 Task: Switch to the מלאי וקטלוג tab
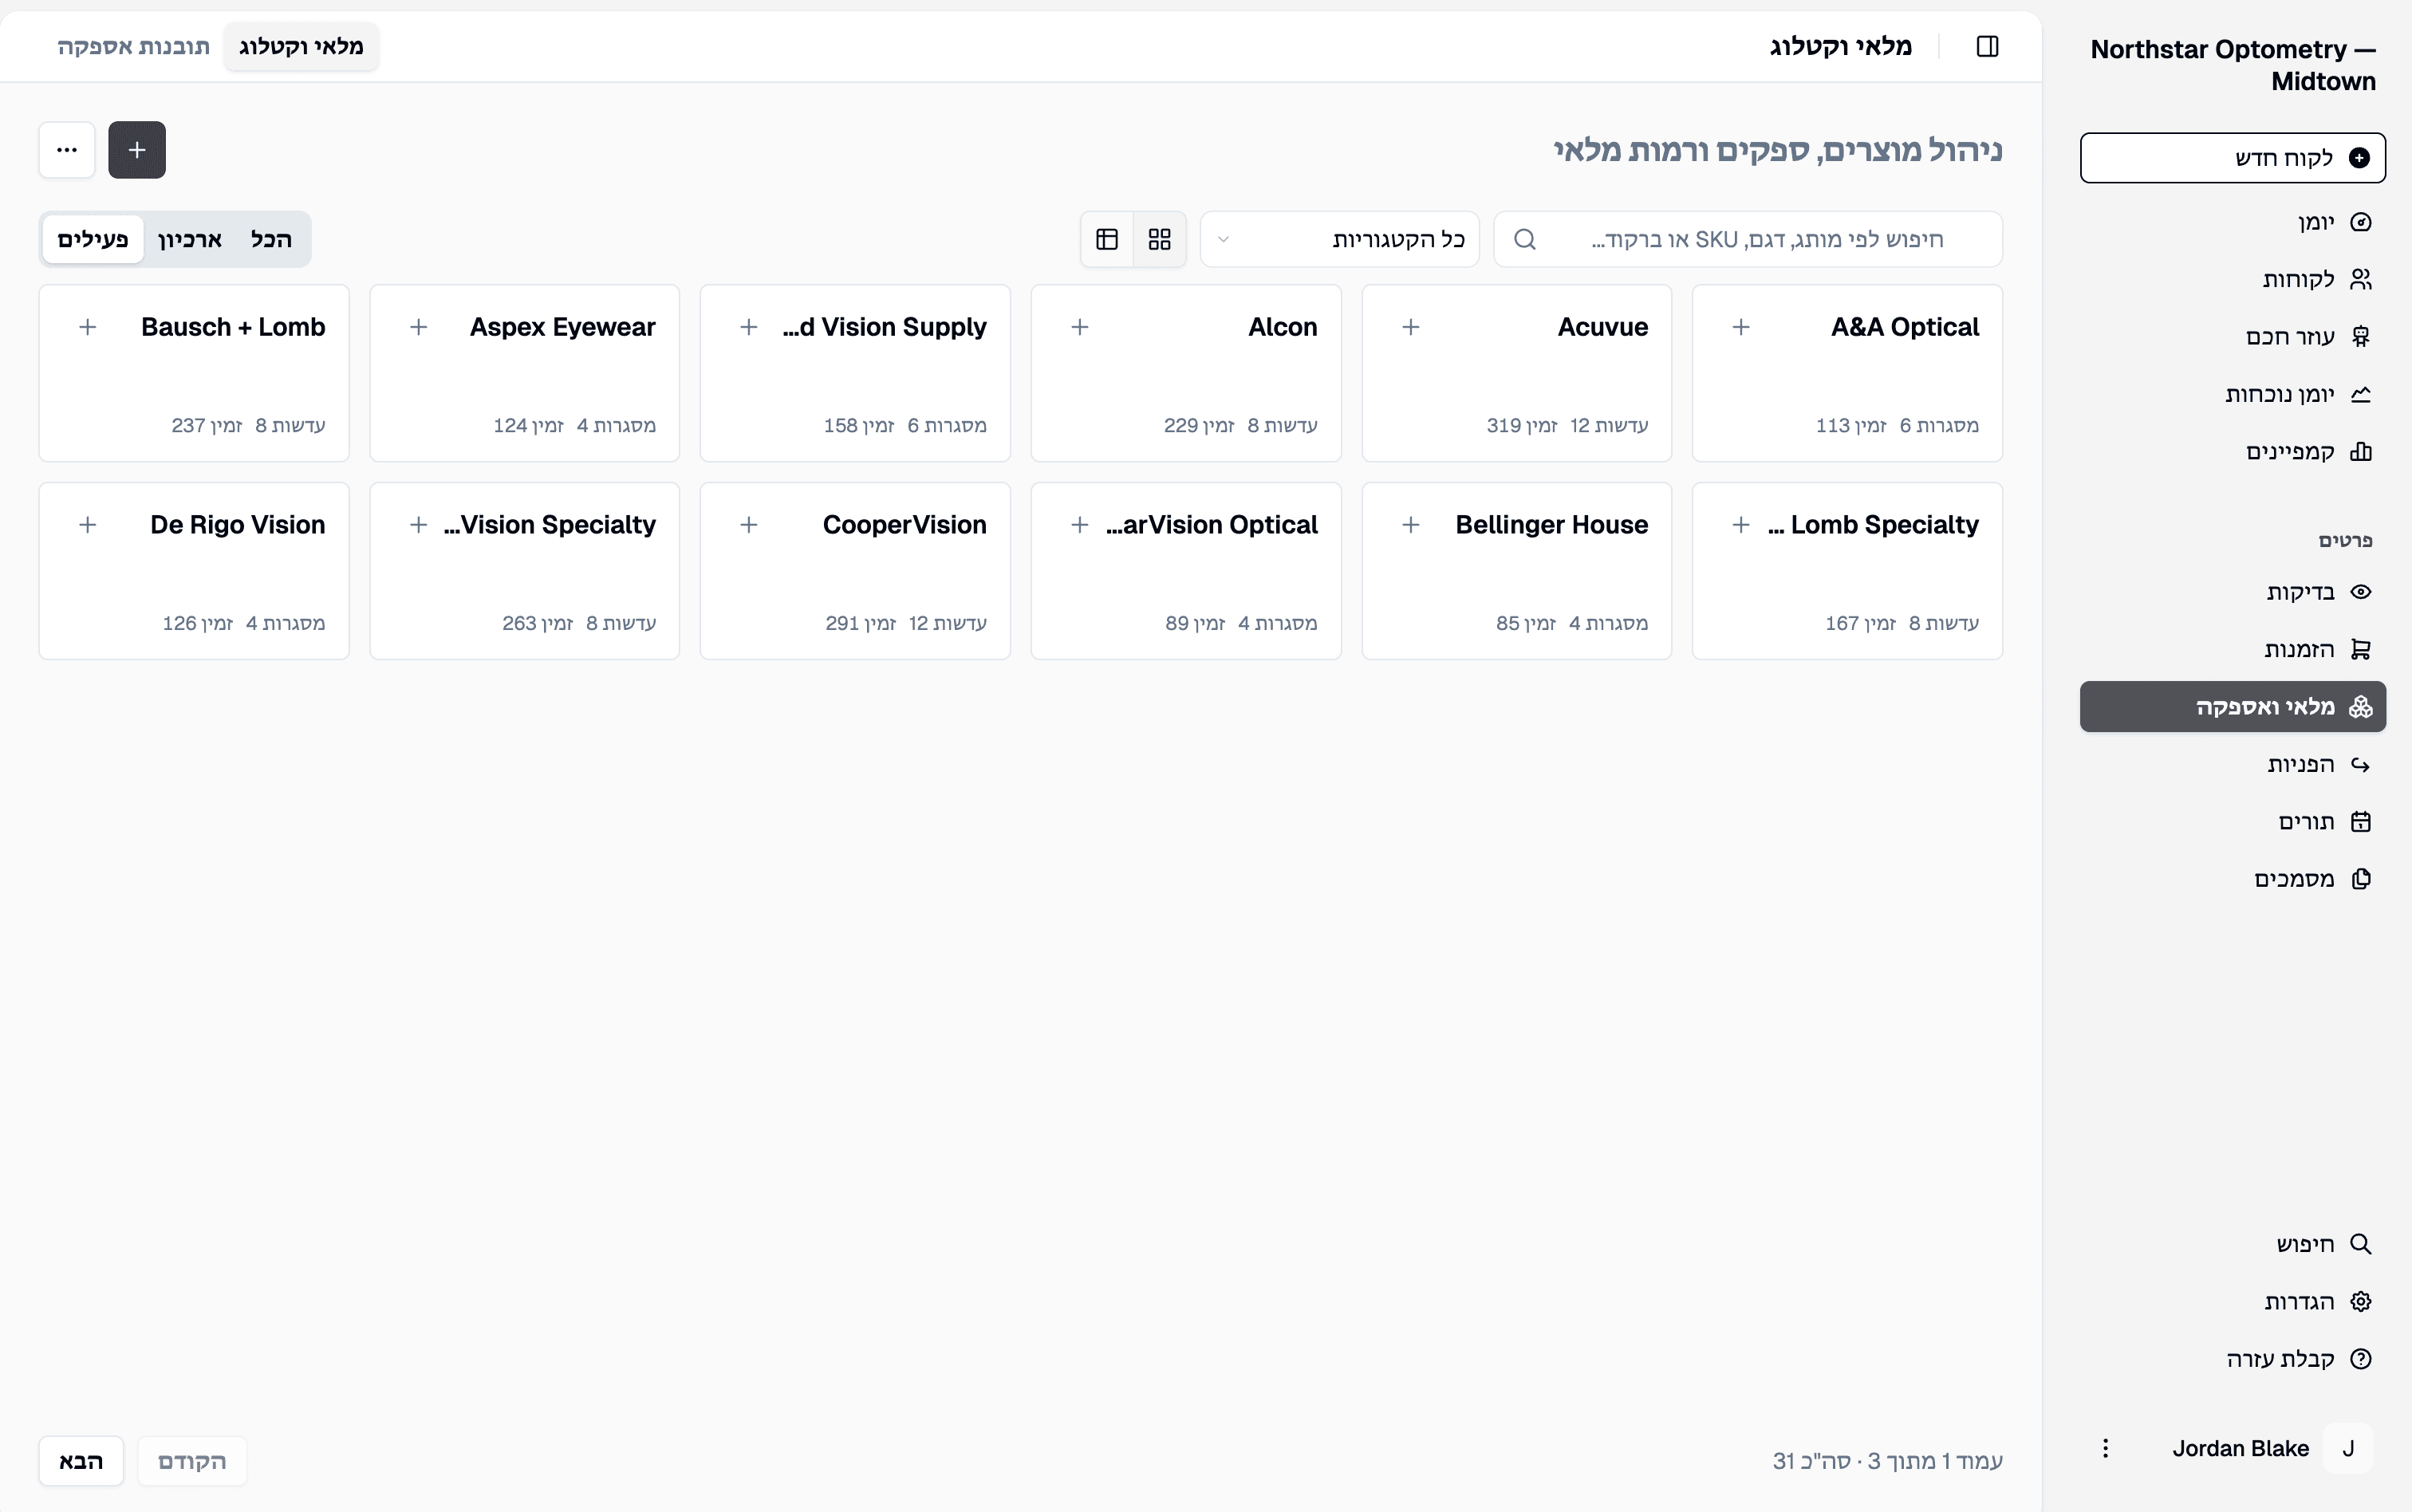(x=301, y=46)
